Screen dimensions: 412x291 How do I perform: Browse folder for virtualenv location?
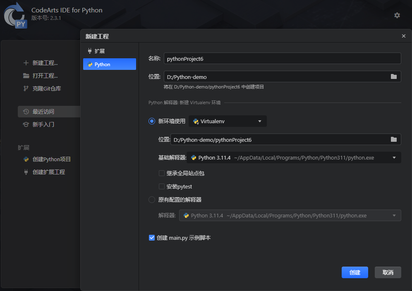(394, 139)
